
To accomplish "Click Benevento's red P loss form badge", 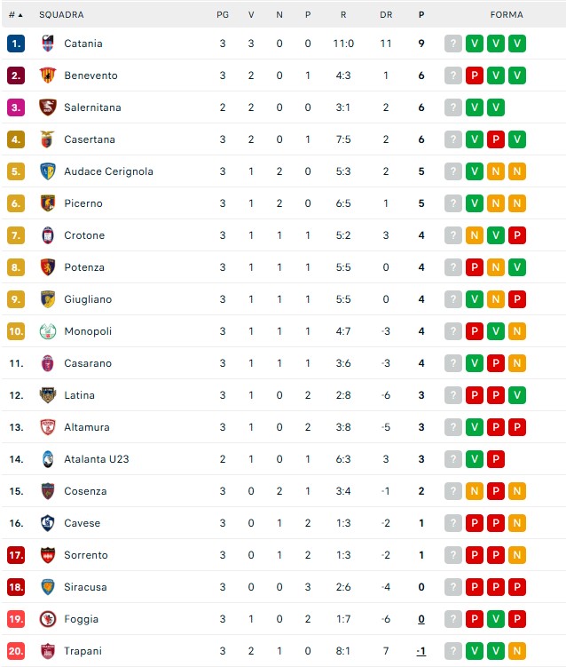I will click(475, 75).
